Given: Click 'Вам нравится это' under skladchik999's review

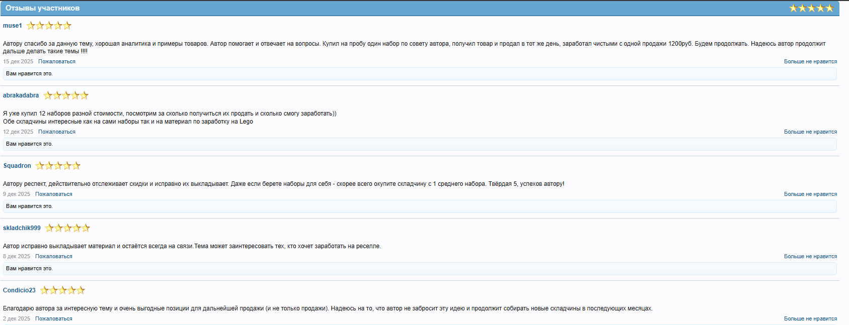Looking at the screenshot, I should click(x=29, y=268).
